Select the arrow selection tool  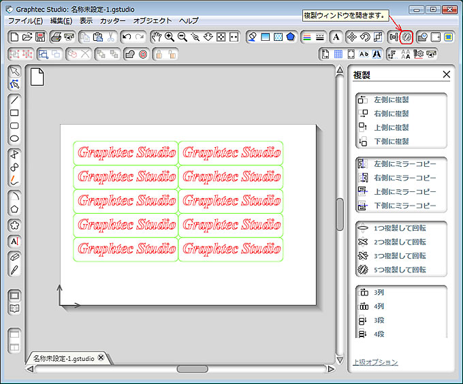tap(14, 71)
